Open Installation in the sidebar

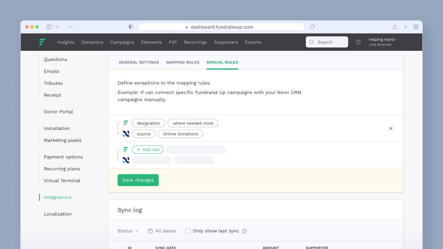tap(57, 128)
